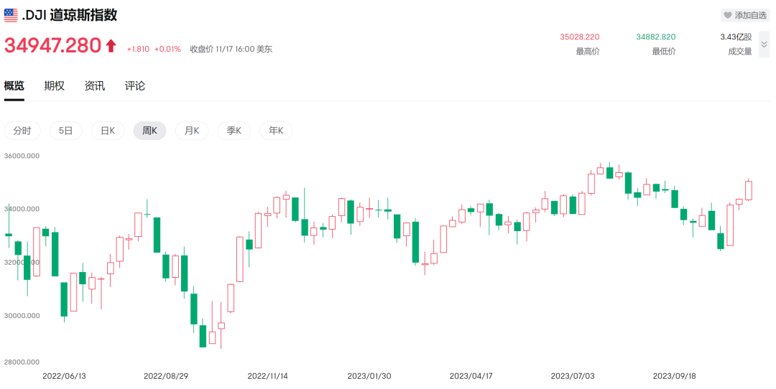Click the 最高价 label
The width and height of the screenshot is (776, 389).
coord(588,52)
